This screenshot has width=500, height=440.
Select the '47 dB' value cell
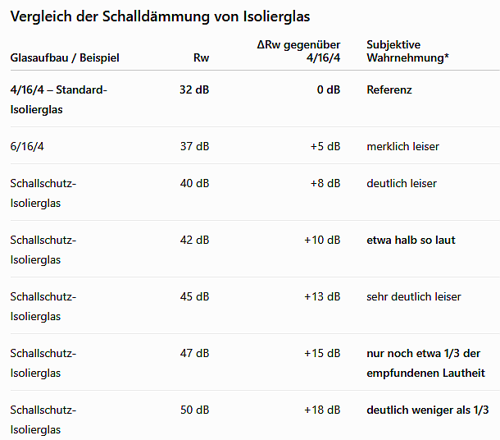click(x=194, y=353)
